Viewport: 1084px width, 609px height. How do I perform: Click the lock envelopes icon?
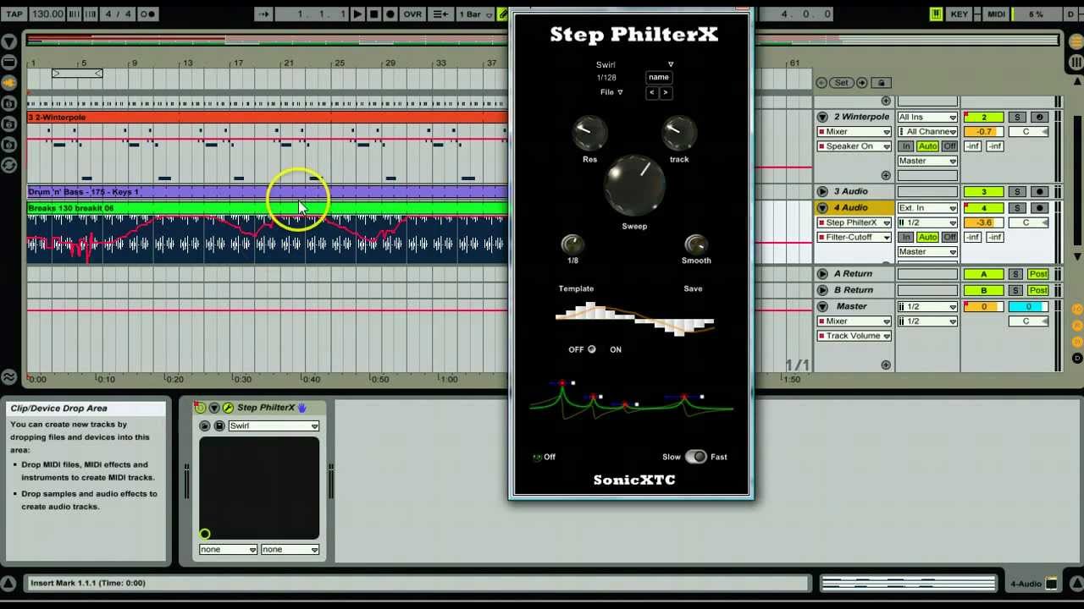881,82
